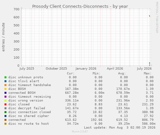Viewport: 160px width, 135px height.
Task: Click the magenta 'disc timeout receiving' swatch
Action: click(x=5, y=97)
